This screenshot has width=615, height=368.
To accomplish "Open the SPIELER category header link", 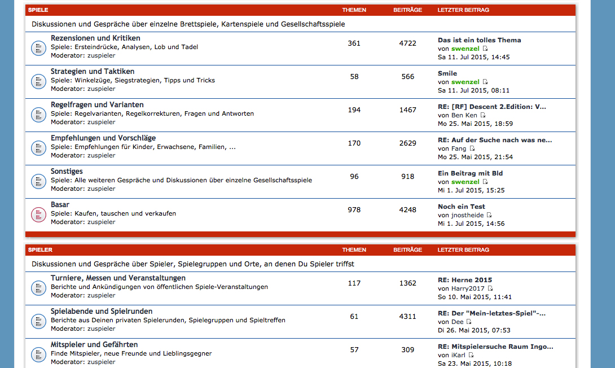I will point(40,249).
